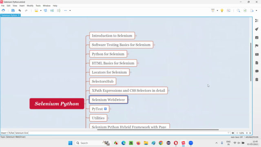
Task: Zoom in with the plus button
Action: (x=247, y=133)
